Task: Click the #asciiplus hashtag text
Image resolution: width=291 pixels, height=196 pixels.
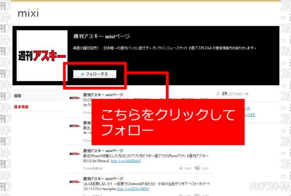Action: [109, 189]
